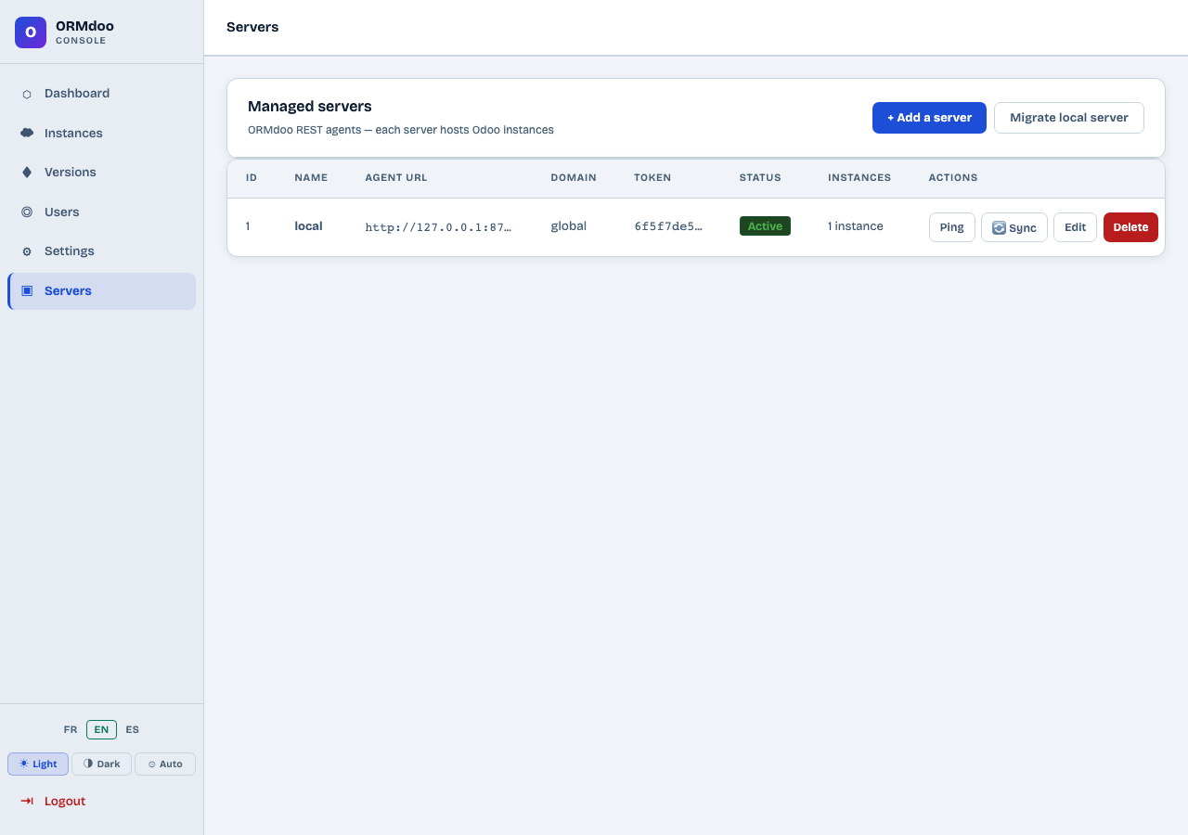The width and height of the screenshot is (1188, 835).
Task: Click the ORMdoo REST agents description
Action: [401, 130]
